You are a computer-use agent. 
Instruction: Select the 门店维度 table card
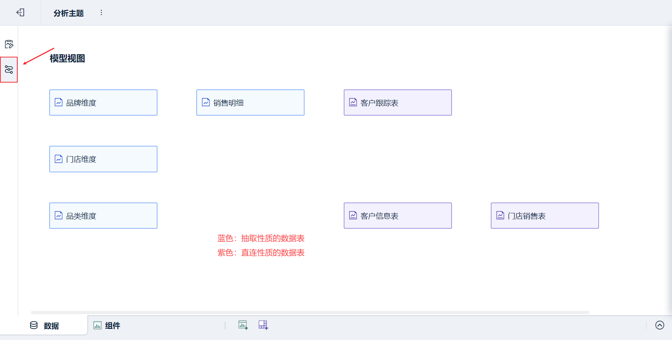pyautogui.click(x=103, y=159)
